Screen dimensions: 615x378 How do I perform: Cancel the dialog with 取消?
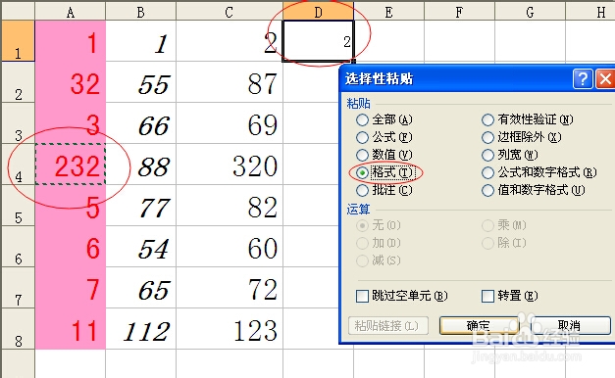pyautogui.click(x=570, y=325)
